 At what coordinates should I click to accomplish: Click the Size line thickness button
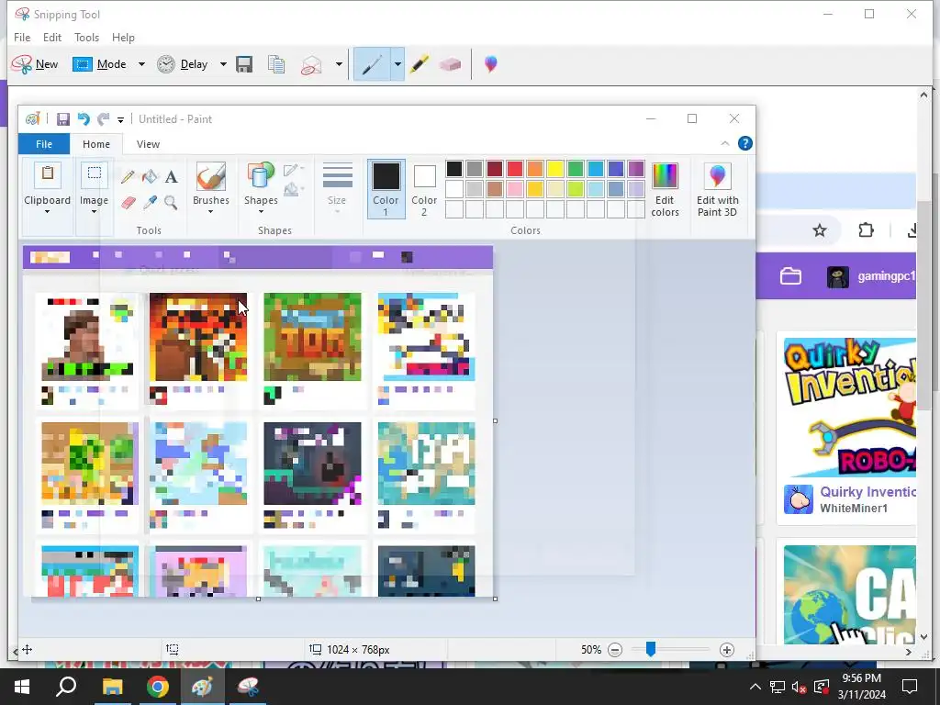(337, 187)
